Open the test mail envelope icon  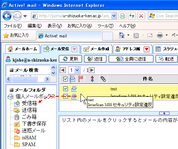click(74, 89)
